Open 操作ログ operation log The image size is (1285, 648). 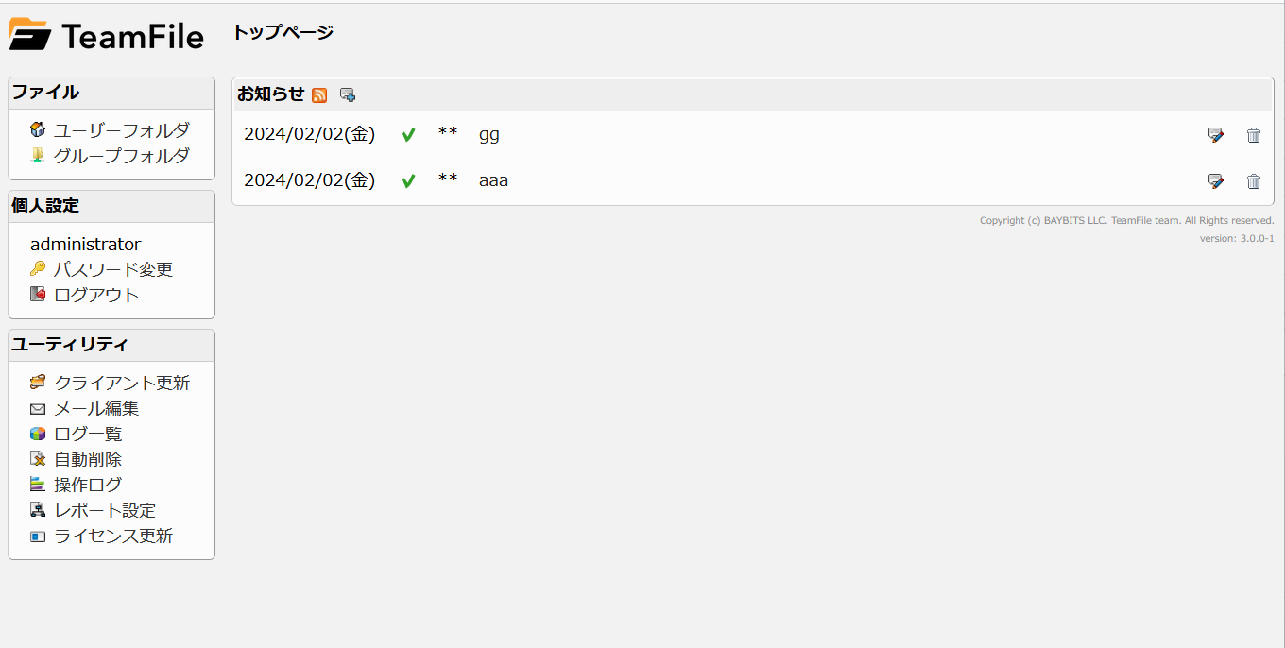(x=88, y=485)
